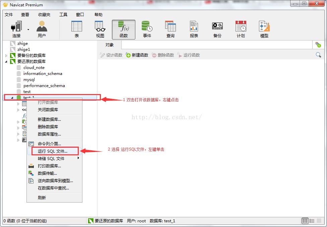This screenshot has width=327, height=227.
Task: Select the zhige connection
Action: [x=22, y=43]
